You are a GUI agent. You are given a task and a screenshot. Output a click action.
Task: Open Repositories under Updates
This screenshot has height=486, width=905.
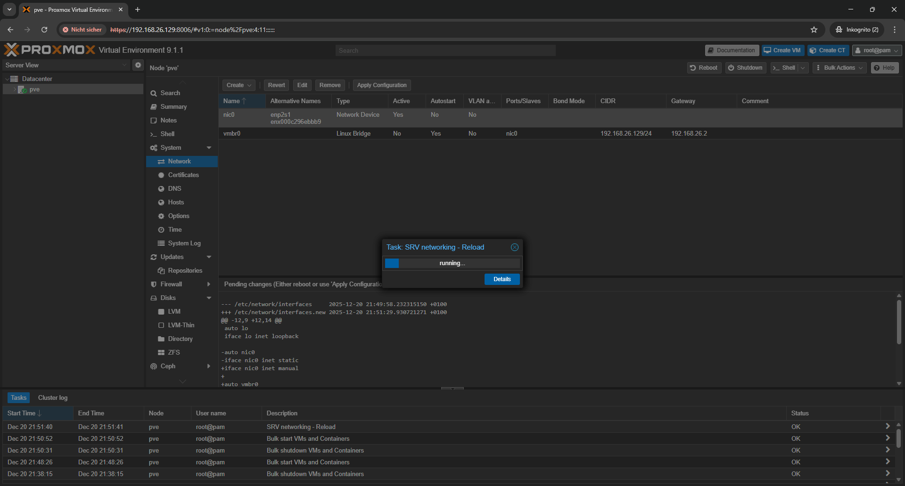pyautogui.click(x=185, y=270)
